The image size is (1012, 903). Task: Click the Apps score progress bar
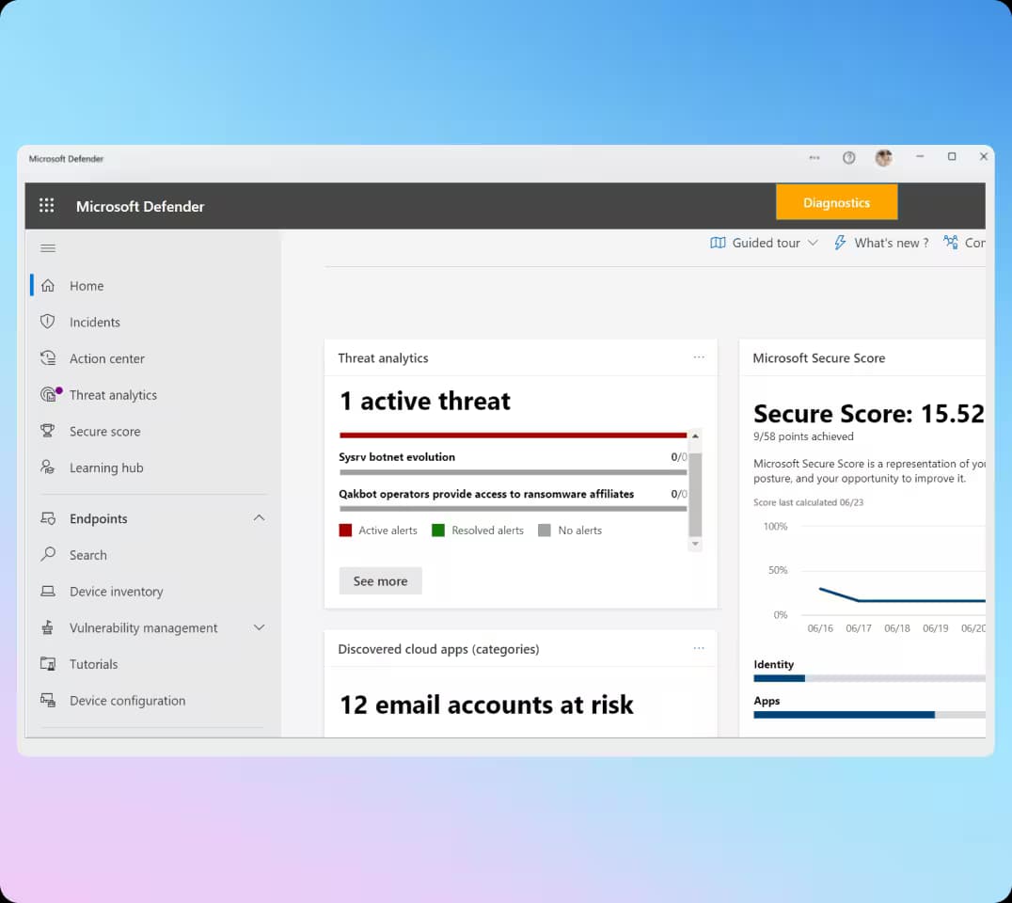click(x=869, y=715)
